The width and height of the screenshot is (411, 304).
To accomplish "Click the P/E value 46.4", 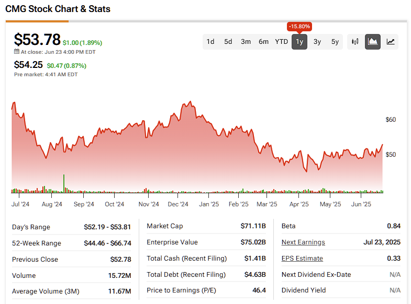I will (x=259, y=290).
